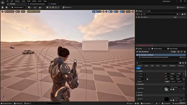Open the Lit view mode button
Screen dimensions: 187x105
click(18, 12)
